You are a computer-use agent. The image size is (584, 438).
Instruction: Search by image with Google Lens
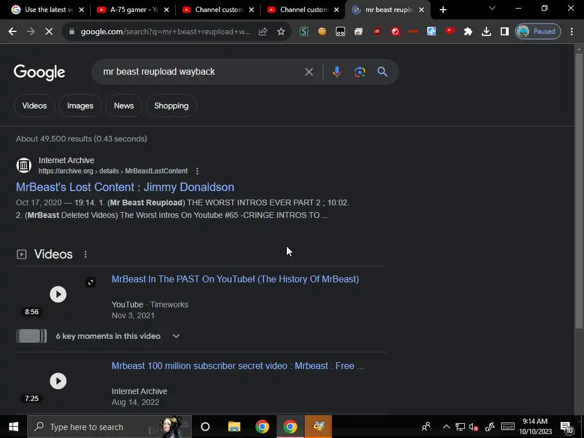[x=360, y=72]
